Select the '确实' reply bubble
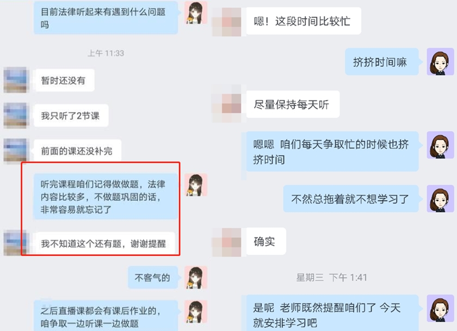 click(x=266, y=242)
